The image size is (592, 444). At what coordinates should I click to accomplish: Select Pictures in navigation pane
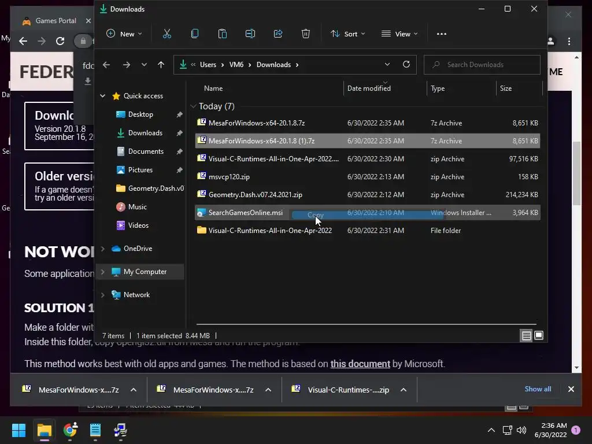click(140, 170)
